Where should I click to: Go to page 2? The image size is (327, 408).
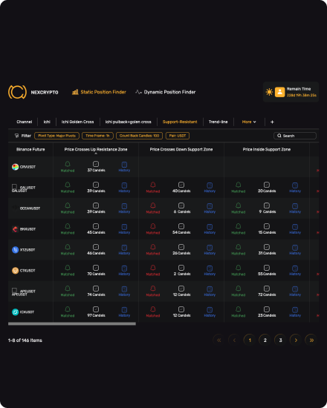pos(265,340)
